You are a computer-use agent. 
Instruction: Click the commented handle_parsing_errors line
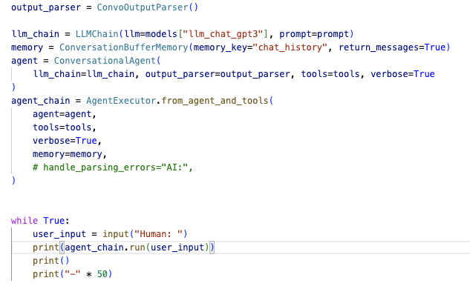[x=113, y=167]
